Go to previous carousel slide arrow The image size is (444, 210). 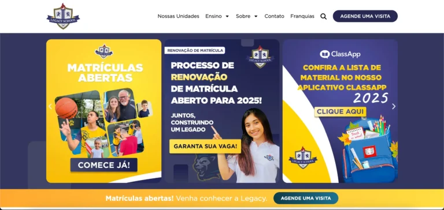tap(50, 107)
